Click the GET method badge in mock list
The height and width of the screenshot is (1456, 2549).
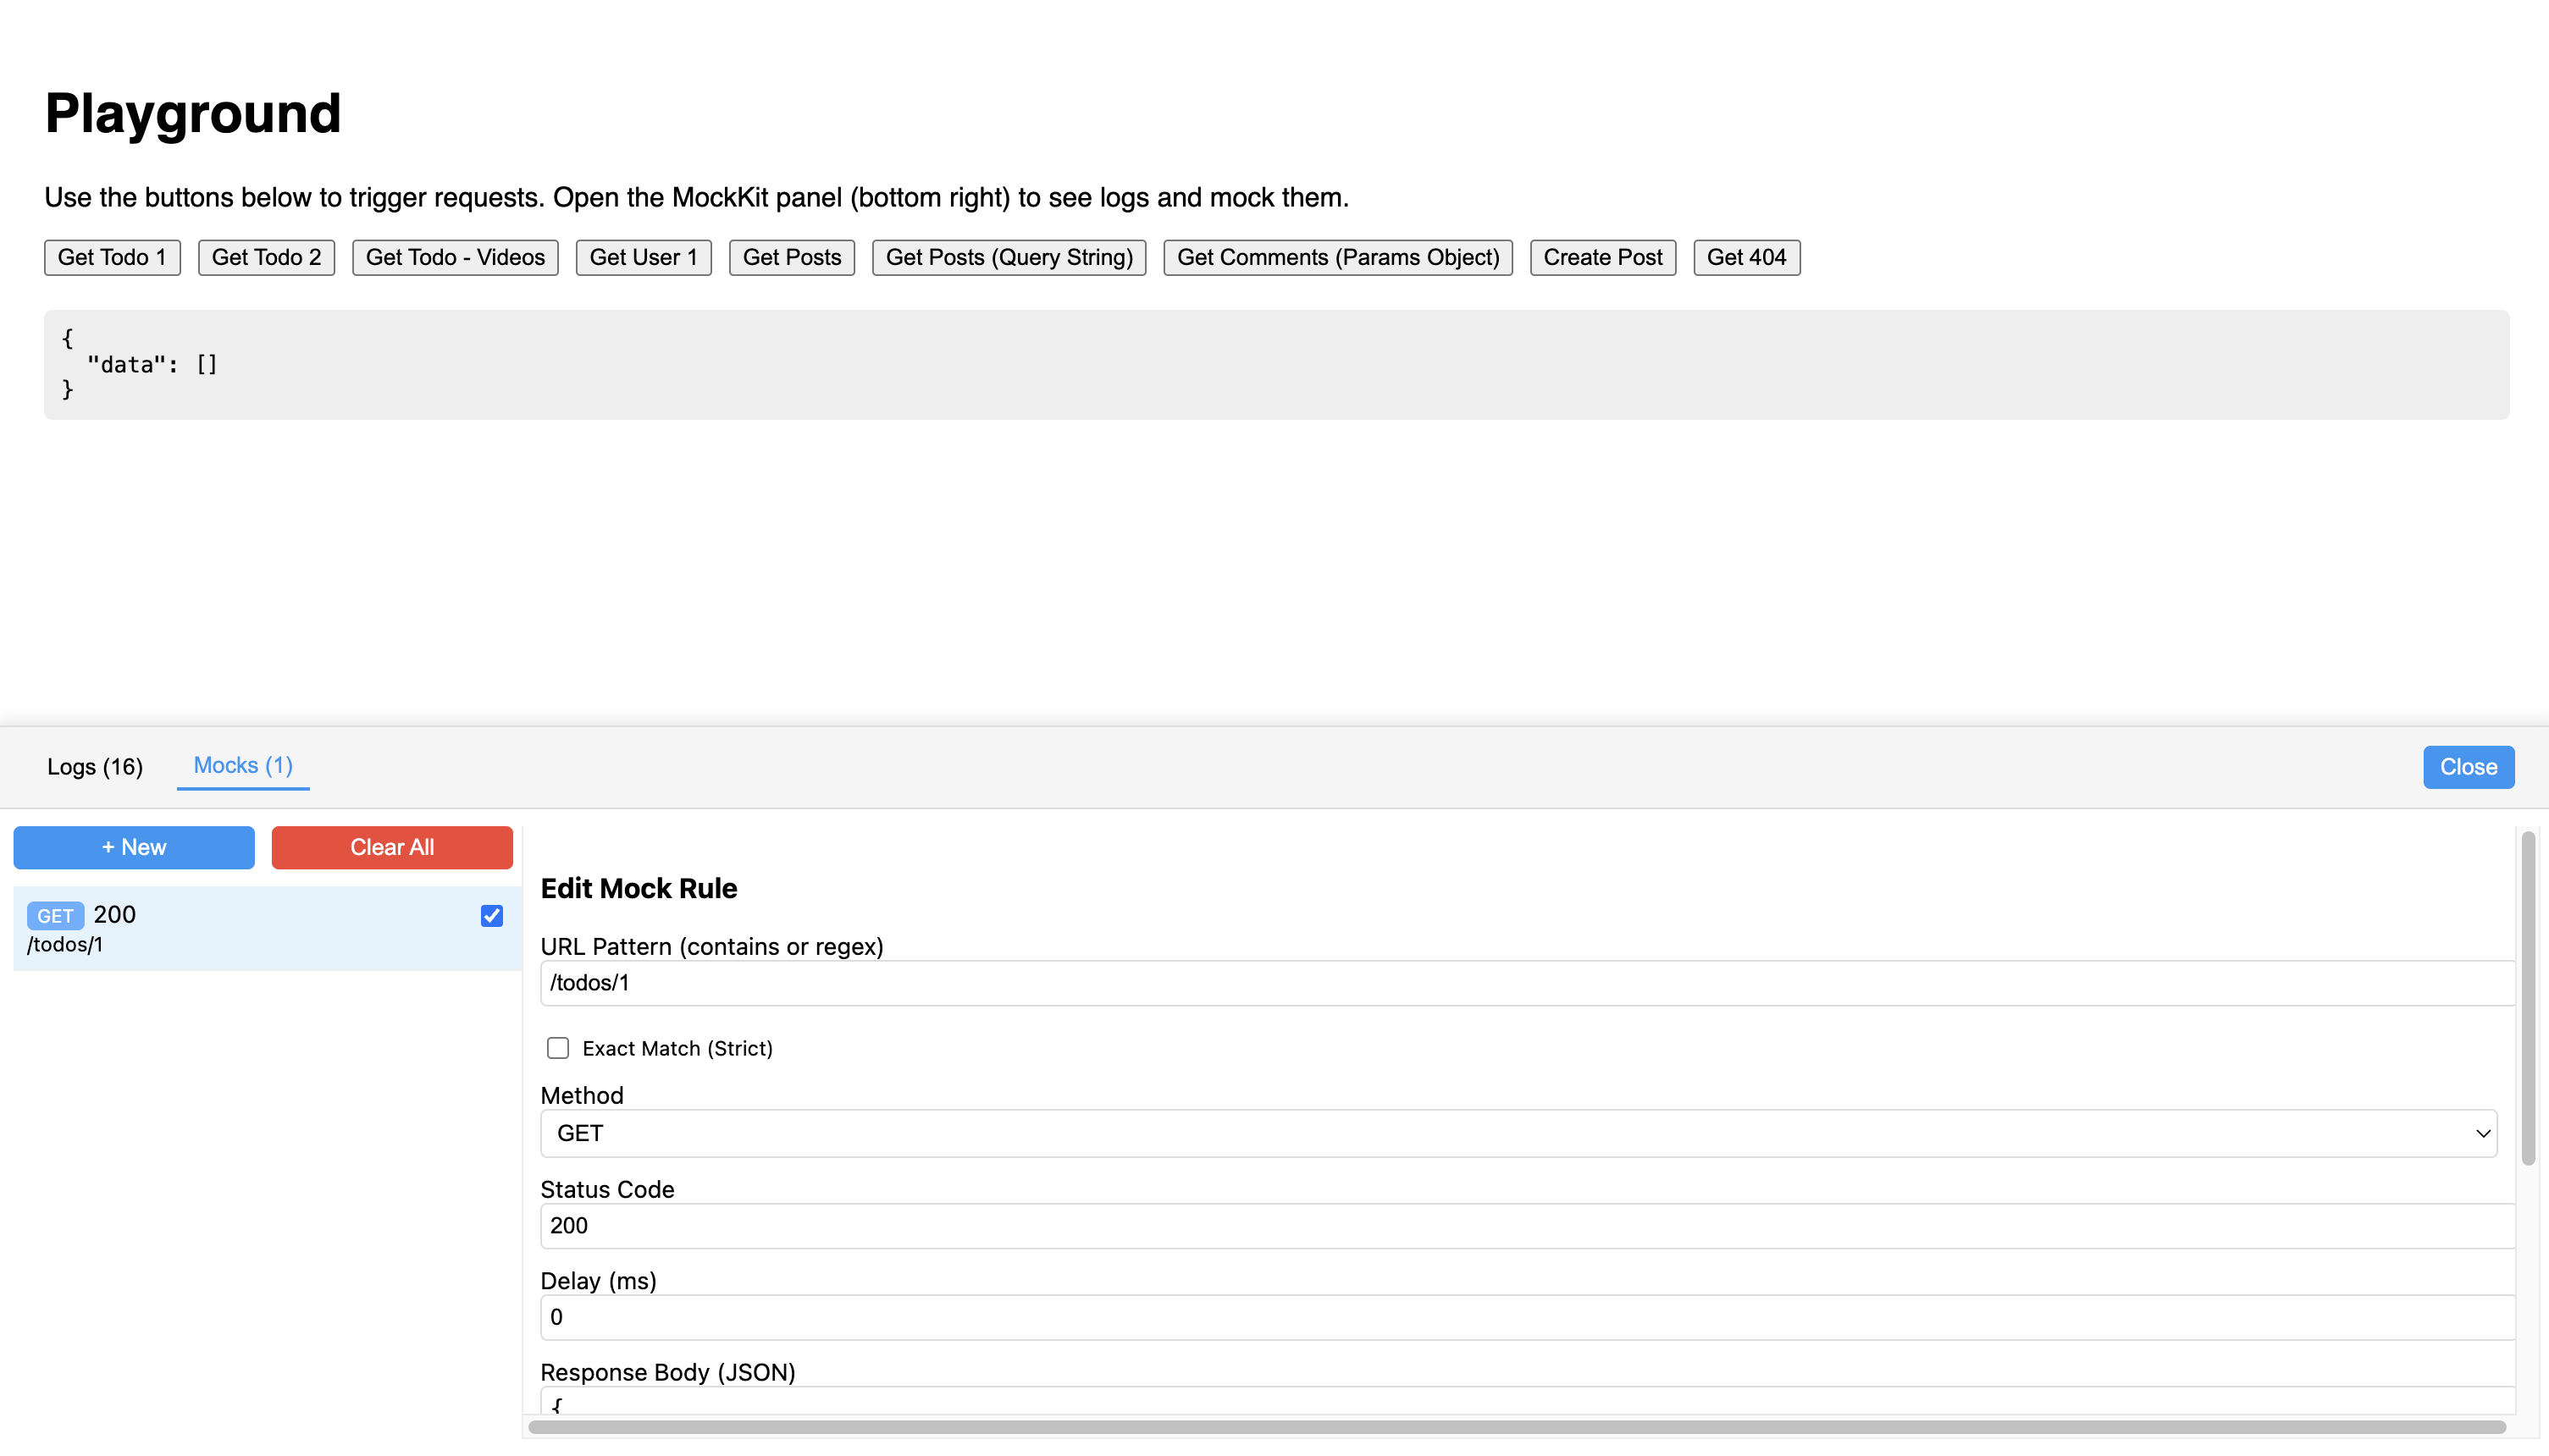point(55,915)
